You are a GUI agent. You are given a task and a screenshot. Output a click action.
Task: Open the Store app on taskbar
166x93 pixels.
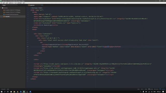point(11,92)
